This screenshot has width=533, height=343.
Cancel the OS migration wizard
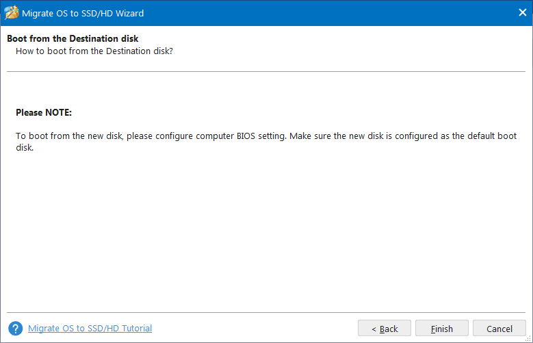pyautogui.click(x=499, y=329)
